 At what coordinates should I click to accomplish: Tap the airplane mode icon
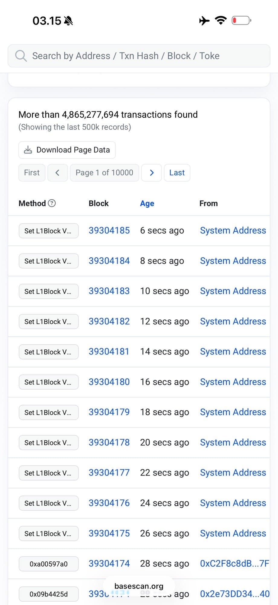205,21
